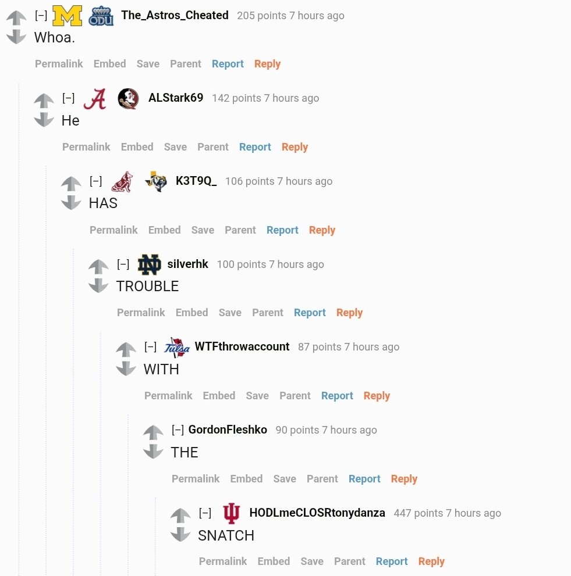Downvote silverhk's "TROUBLE" comment

tap(98, 285)
